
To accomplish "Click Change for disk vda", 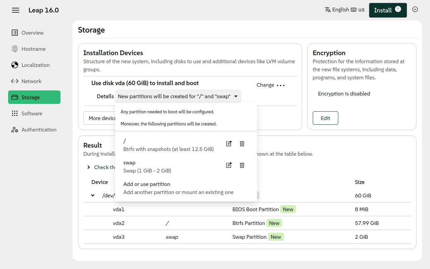I will [265, 85].
